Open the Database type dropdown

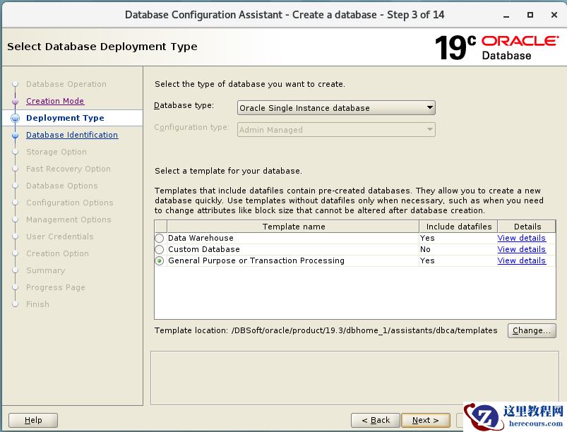click(336, 108)
